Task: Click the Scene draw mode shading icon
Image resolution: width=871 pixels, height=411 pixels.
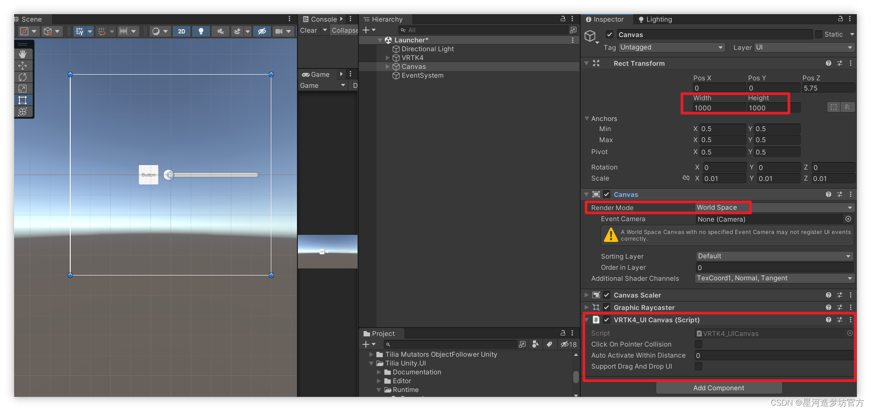Action: tap(156, 31)
